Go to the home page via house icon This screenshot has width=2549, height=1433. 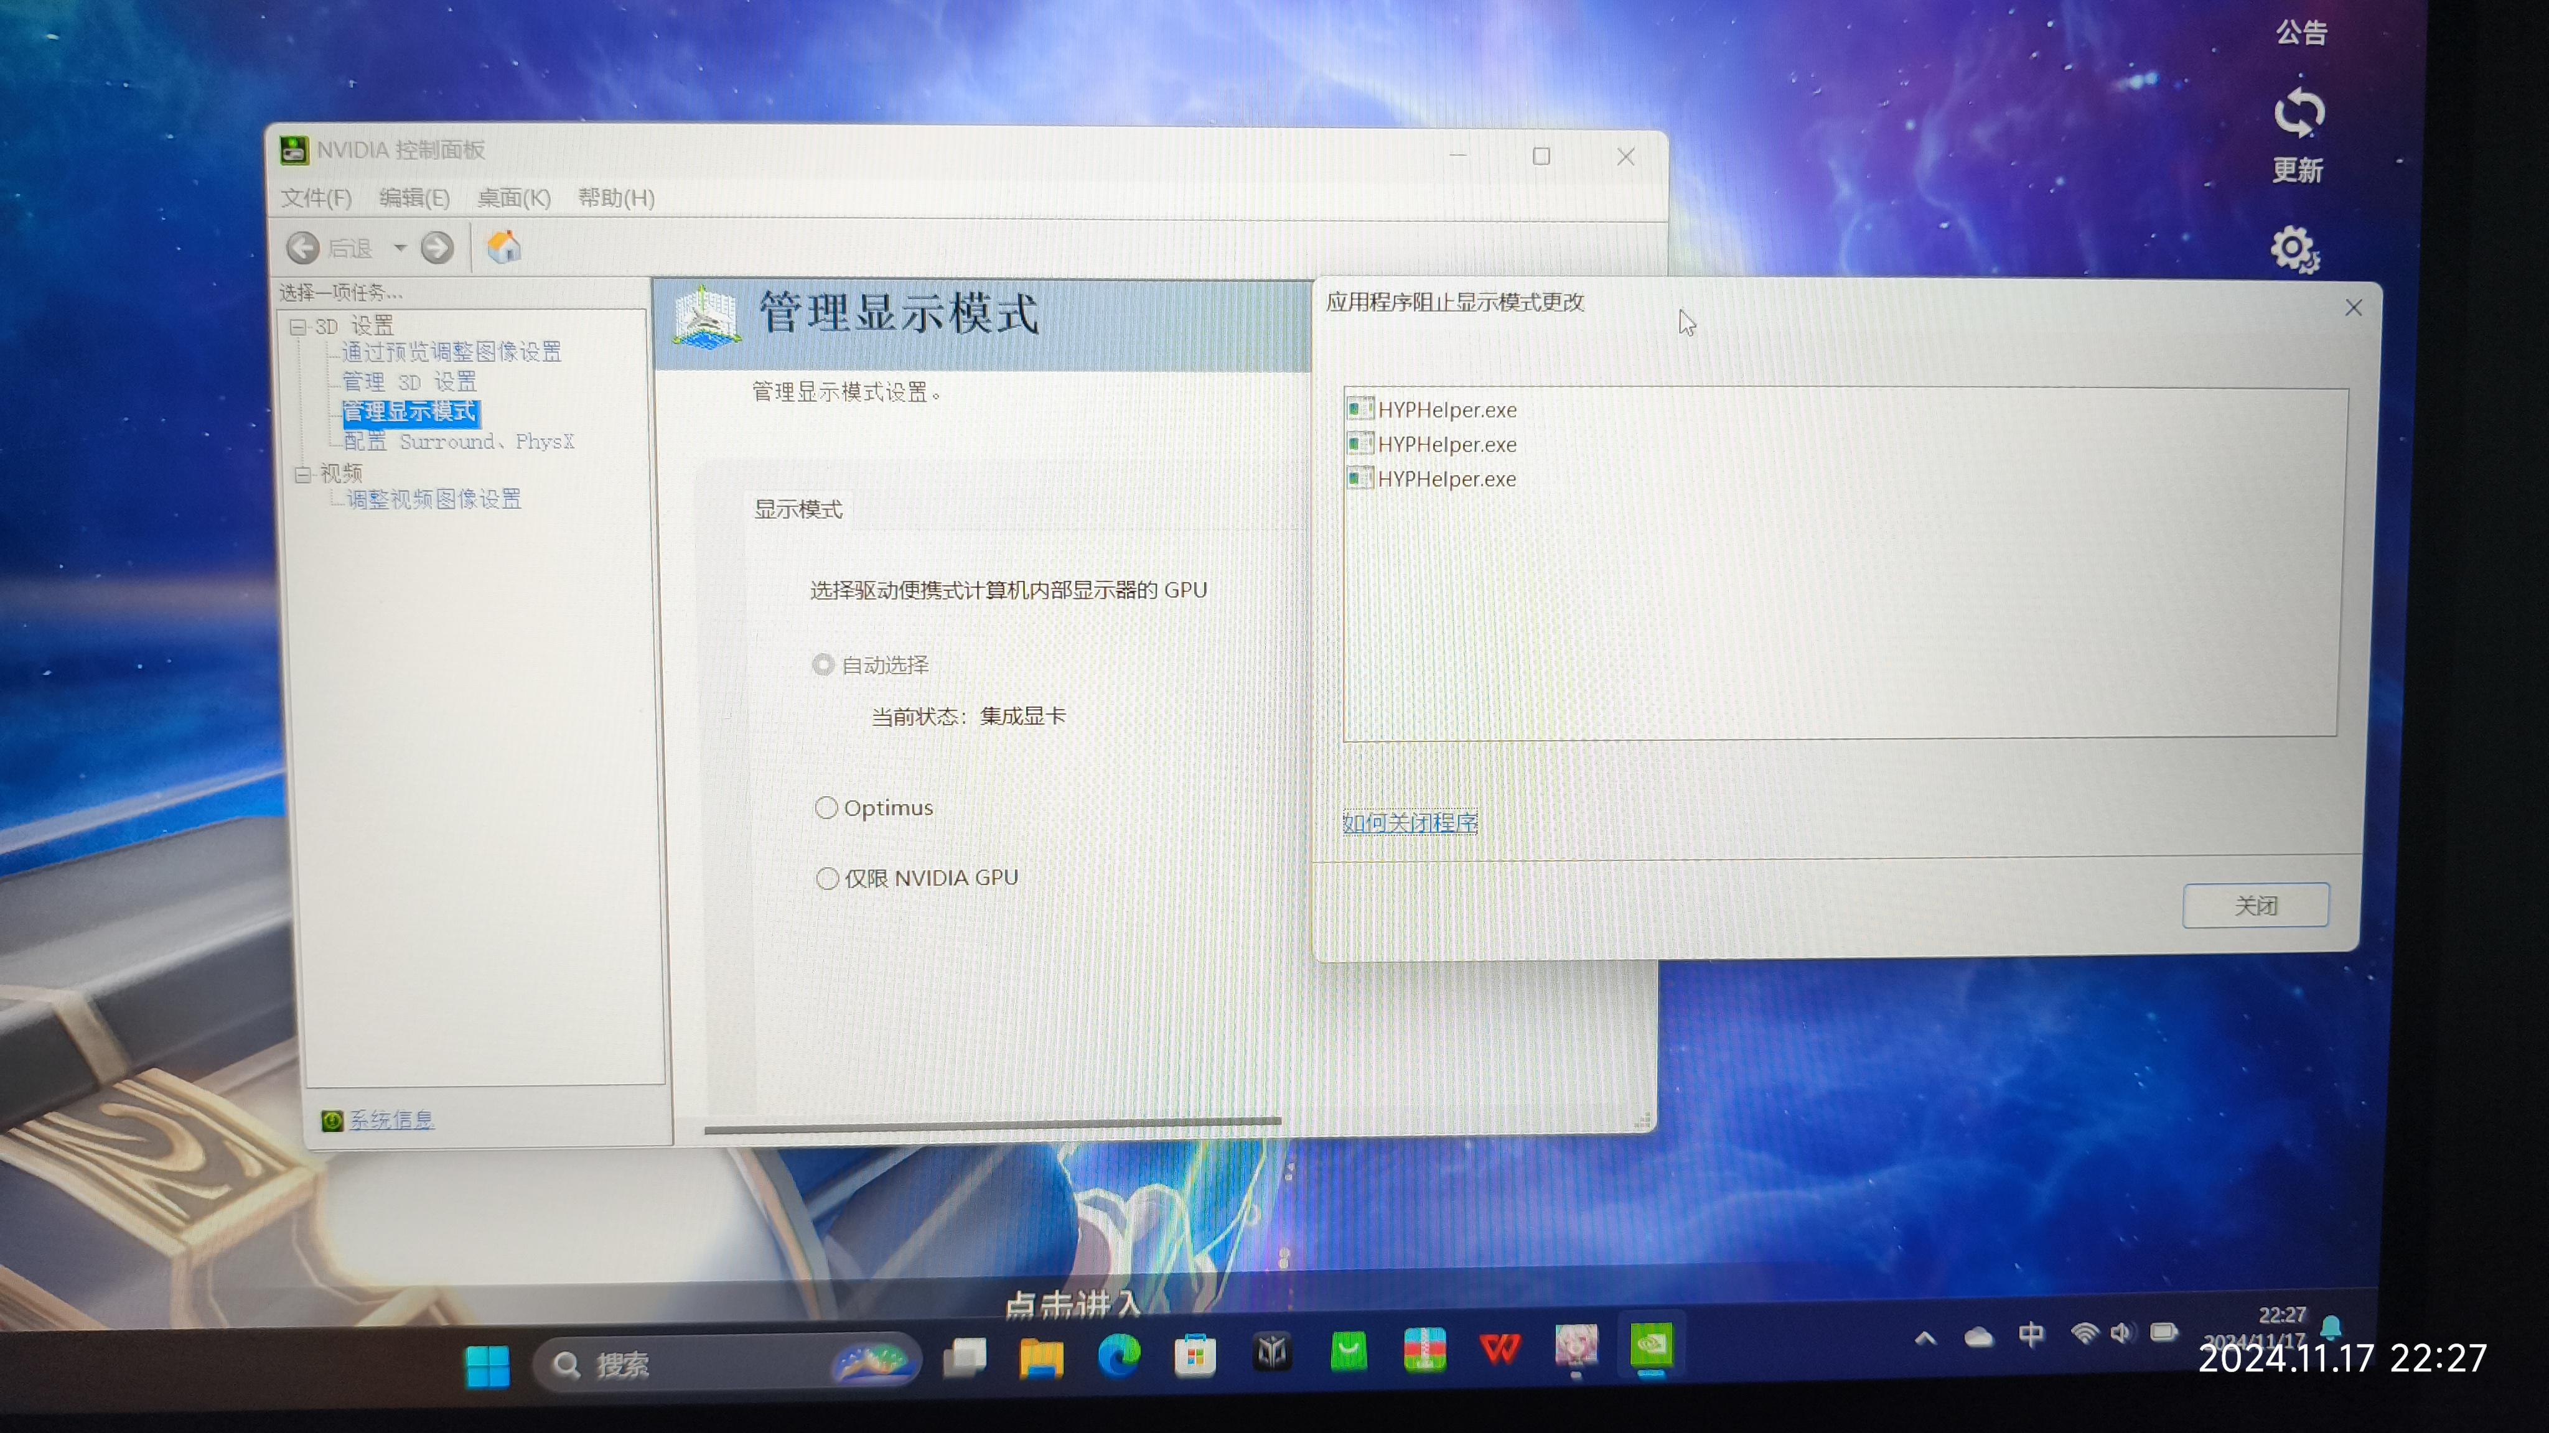[503, 248]
